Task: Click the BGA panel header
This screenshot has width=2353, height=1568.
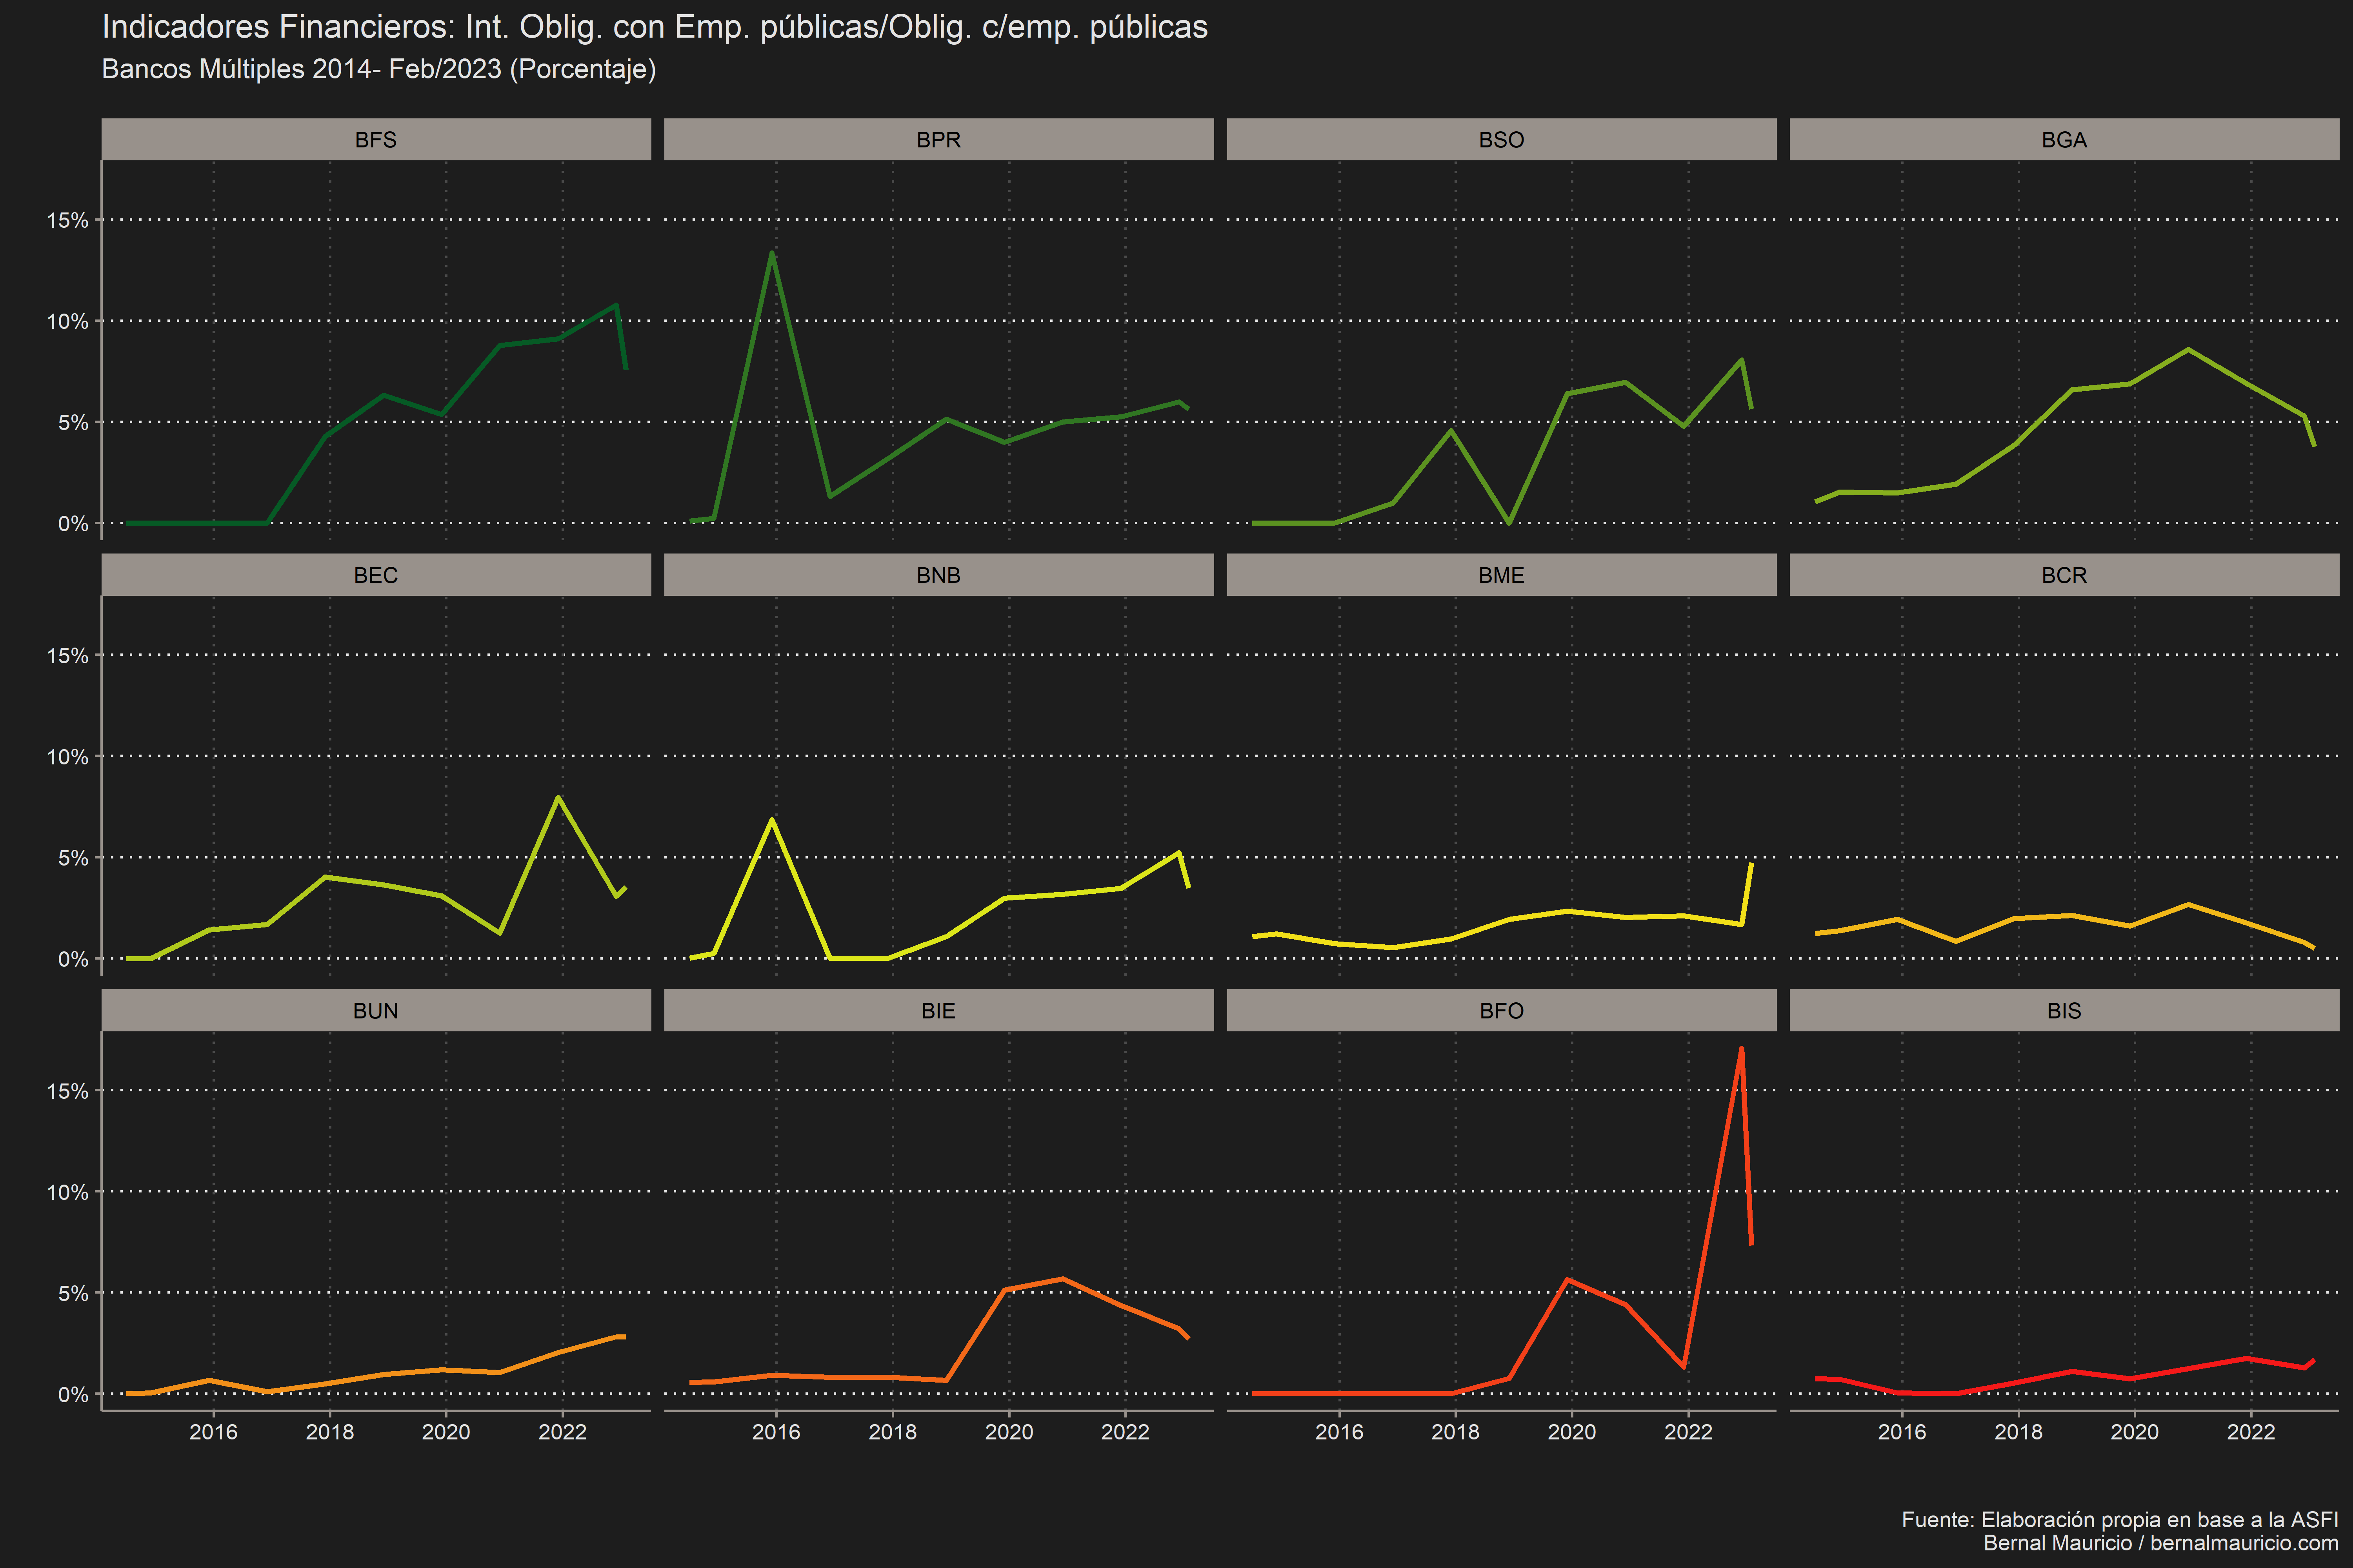Action: tap(2064, 139)
